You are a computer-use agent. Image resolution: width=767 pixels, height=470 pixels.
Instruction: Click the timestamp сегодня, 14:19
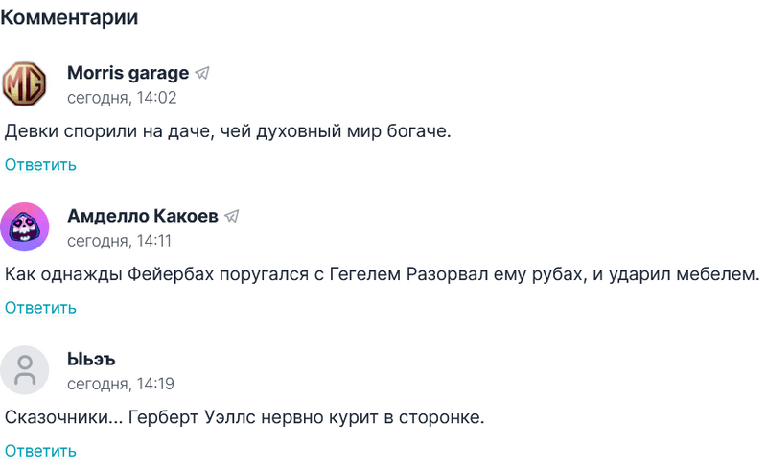(x=120, y=384)
